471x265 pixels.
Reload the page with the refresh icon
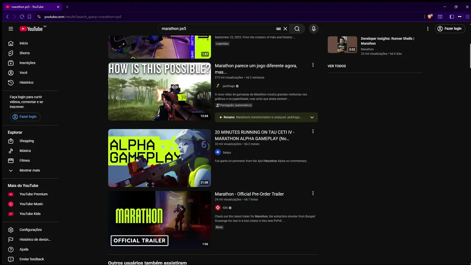(22, 17)
